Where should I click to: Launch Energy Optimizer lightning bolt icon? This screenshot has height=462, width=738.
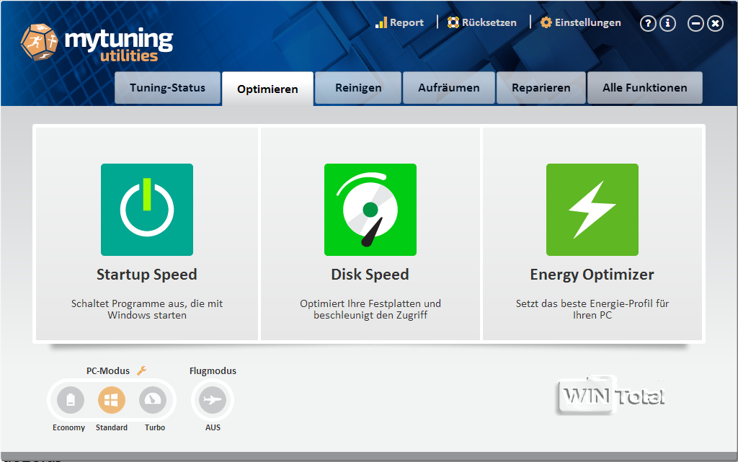(592, 210)
